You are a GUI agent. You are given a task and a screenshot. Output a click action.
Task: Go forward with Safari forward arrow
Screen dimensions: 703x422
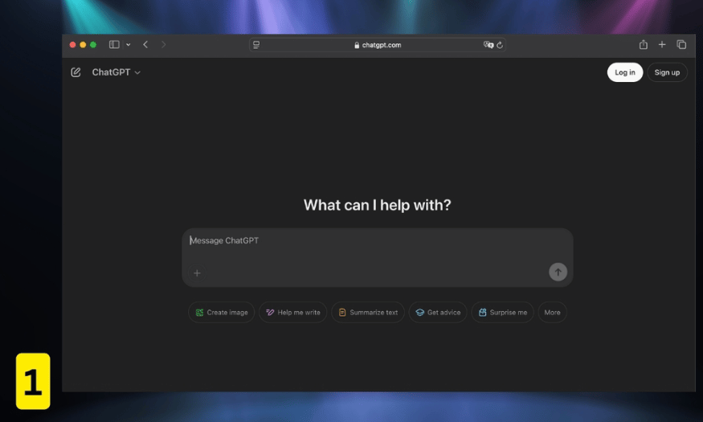point(163,44)
